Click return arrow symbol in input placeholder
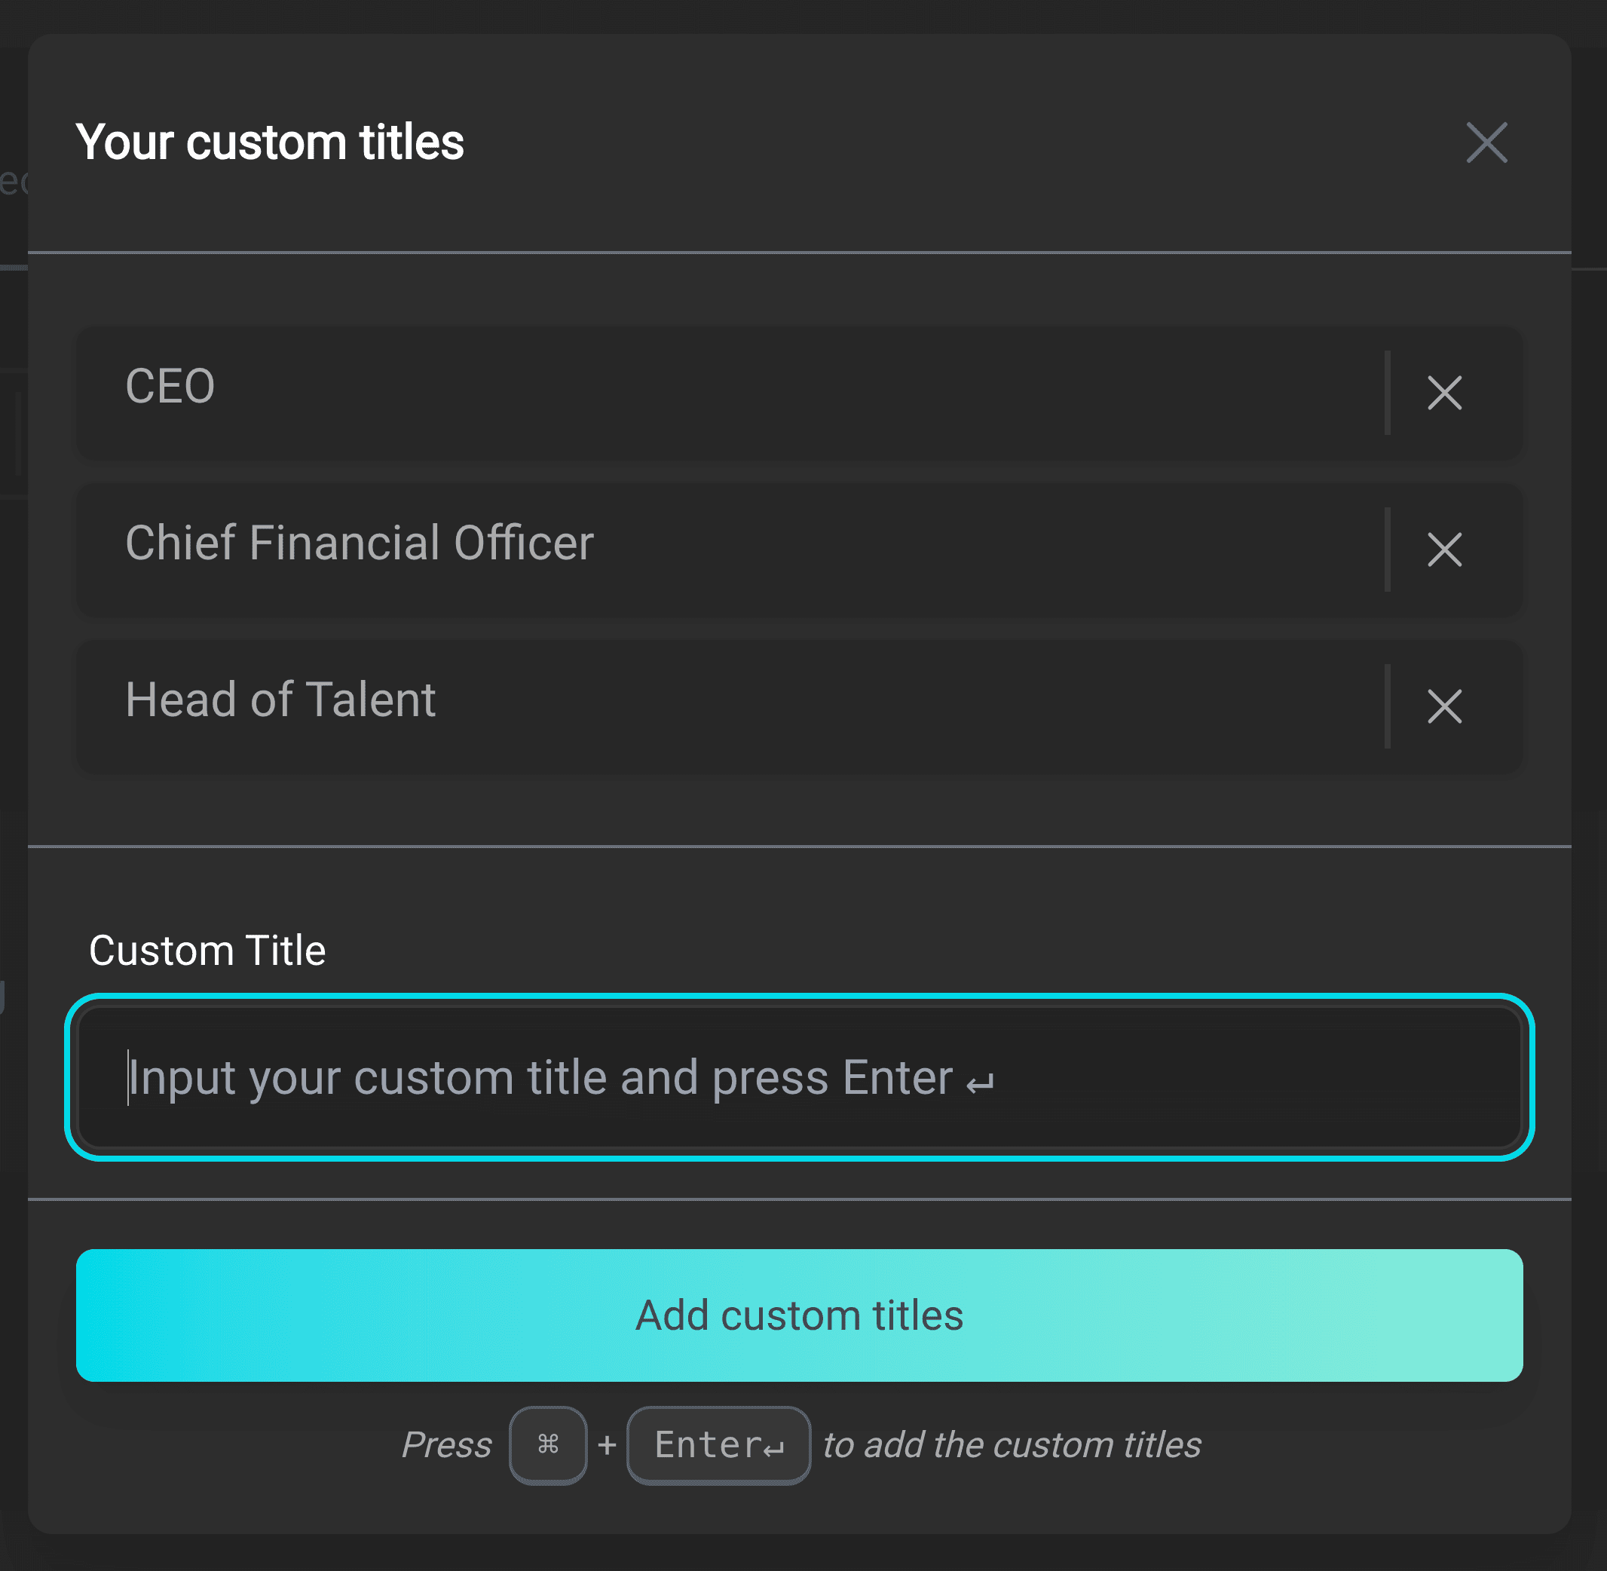Screen dimensions: 1607x1571 [x=980, y=1083]
